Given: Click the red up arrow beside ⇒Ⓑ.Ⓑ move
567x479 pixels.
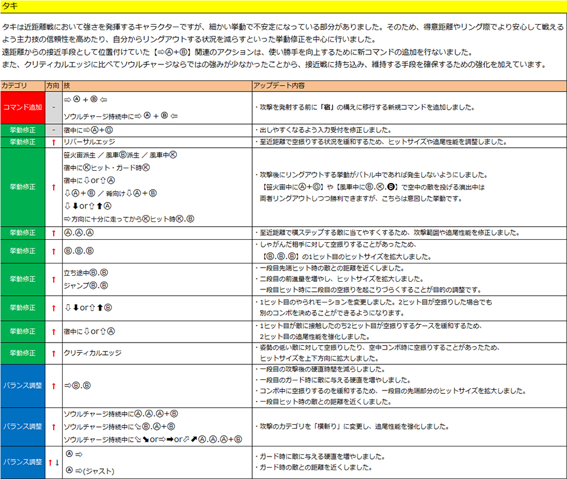Looking at the screenshot, I should coord(53,385).
